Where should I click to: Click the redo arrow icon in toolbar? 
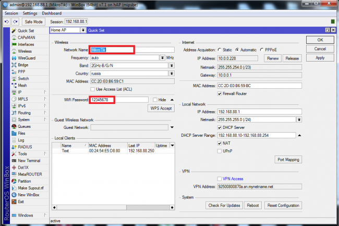[15, 21]
